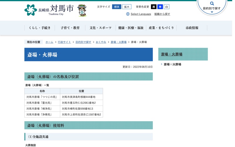Go to 目的別で探す in the breadcrumb
The image size is (235, 147).
83,42
